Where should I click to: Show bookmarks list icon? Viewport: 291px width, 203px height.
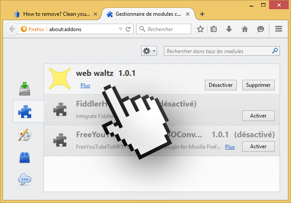coord(214,29)
